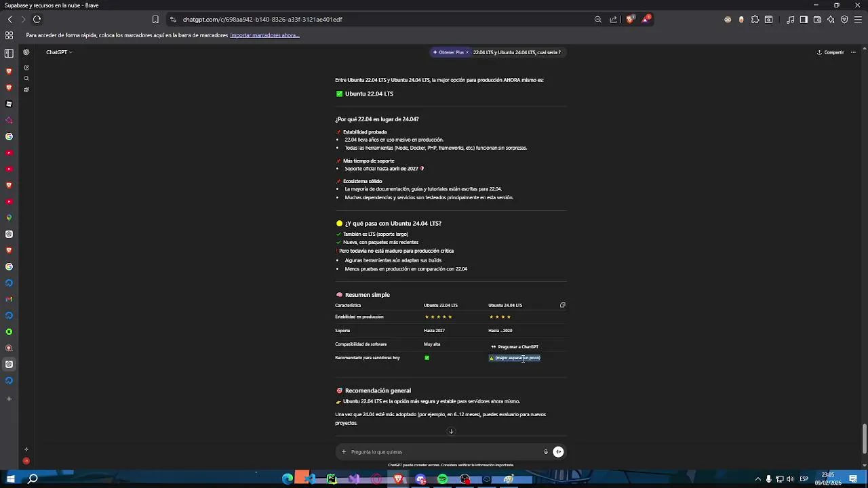Click the ChatGPT logo in sidebar
The height and width of the screenshot is (488, 868).
(x=26, y=52)
